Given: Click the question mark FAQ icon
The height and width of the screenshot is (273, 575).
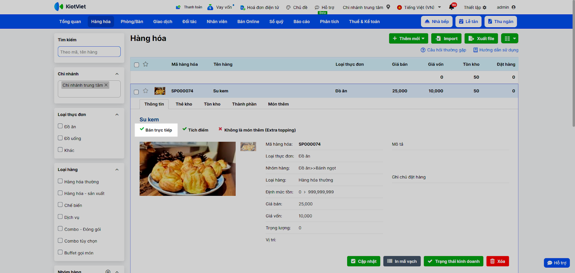Looking at the screenshot, I should tap(423, 50).
